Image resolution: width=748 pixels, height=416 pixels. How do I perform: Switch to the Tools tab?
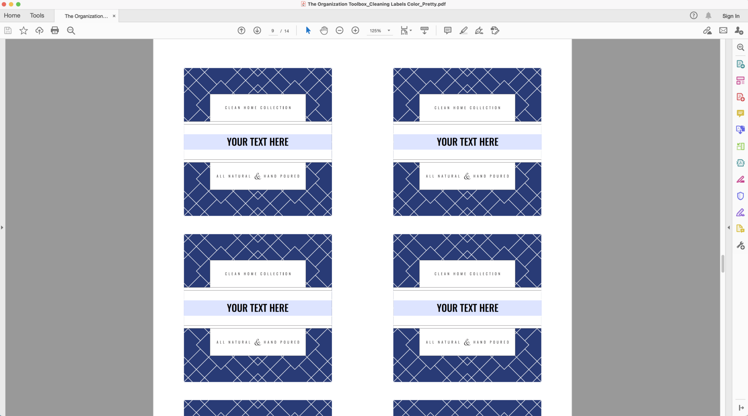coord(37,15)
